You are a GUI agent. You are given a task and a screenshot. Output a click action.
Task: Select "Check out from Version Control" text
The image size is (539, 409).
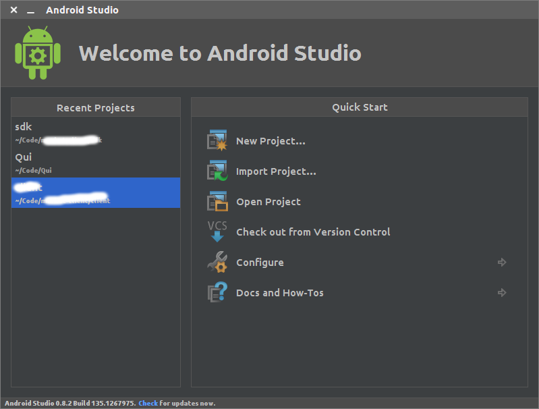pyautogui.click(x=313, y=232)
